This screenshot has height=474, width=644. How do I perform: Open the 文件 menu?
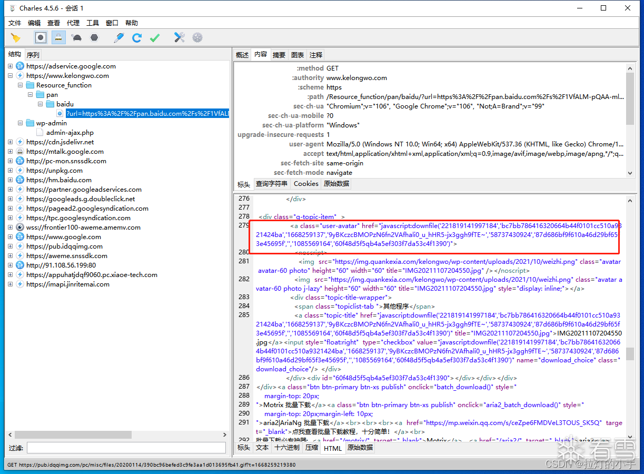[x=15, y=23]
